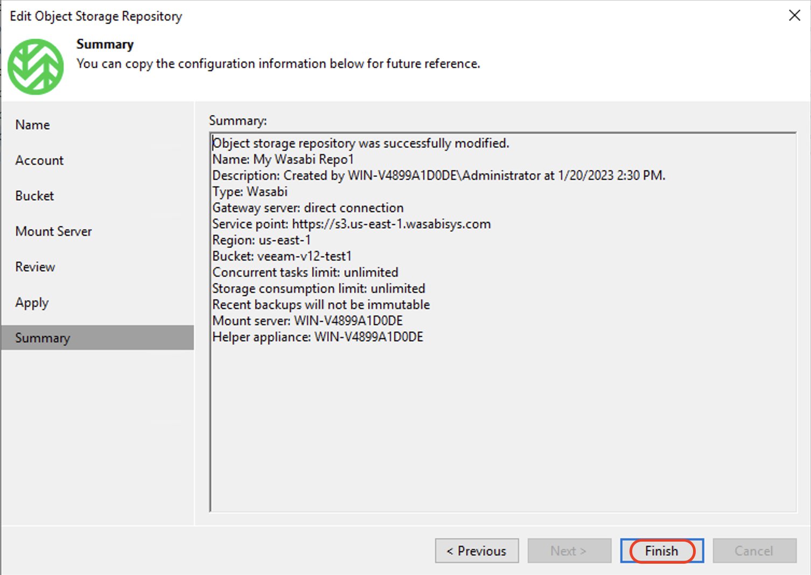Click the 'Mount server: WIN-V4899A1D0DE' line

307,321
